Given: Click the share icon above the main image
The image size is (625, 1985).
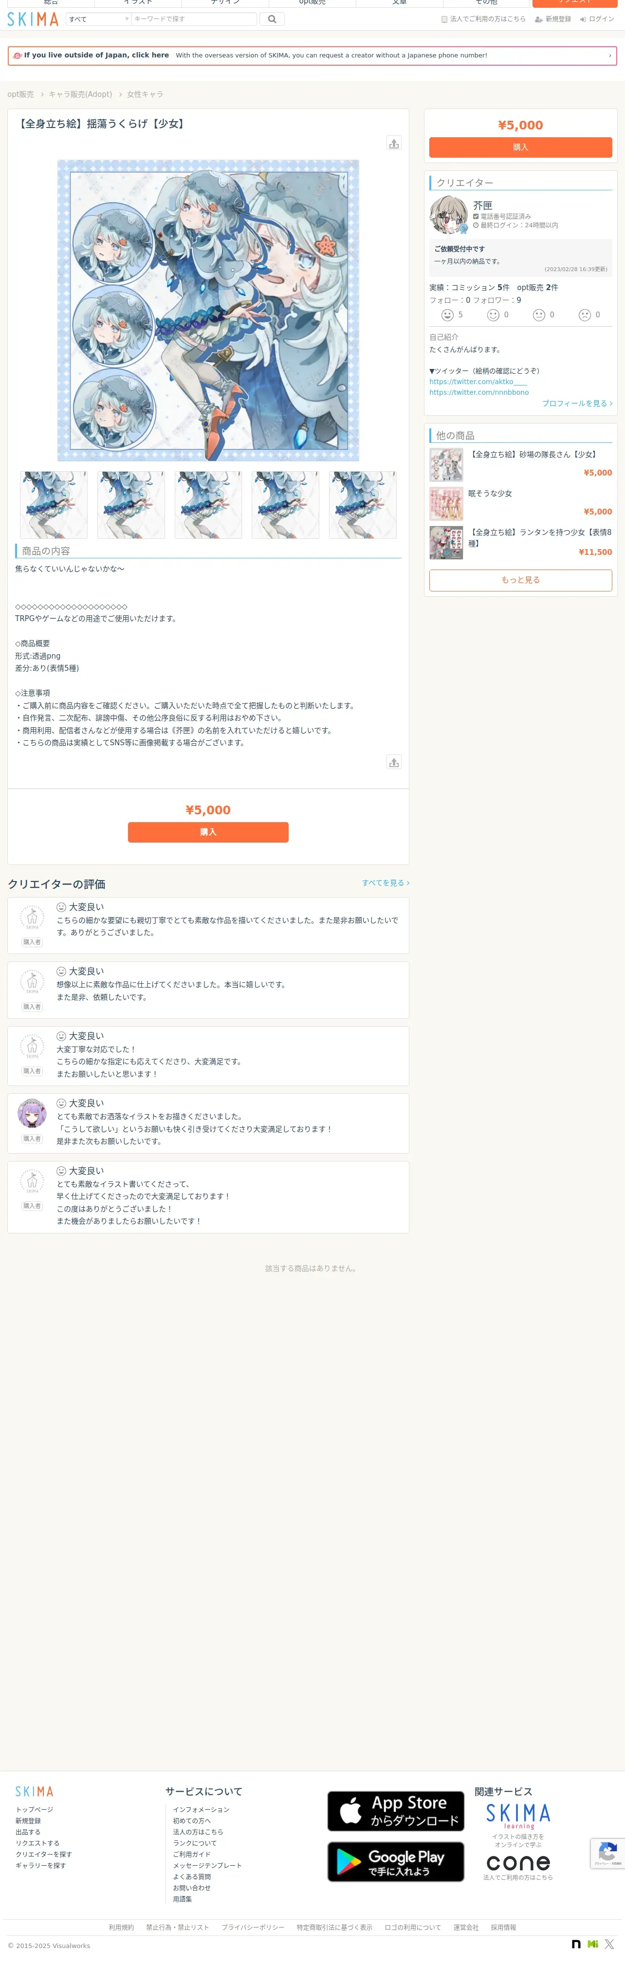Looking at the screenshot, I should [394, 143].
